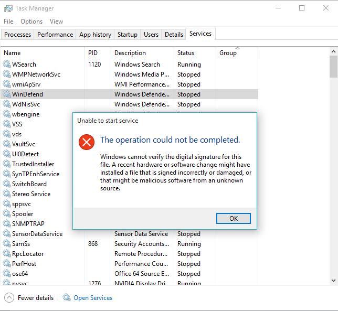Screen dimensions: 338x311
Task: Click the PerfHost service gear icon
Action: point(7,264)
